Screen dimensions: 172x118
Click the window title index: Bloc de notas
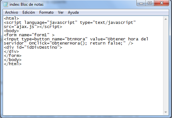click(26, 4)
